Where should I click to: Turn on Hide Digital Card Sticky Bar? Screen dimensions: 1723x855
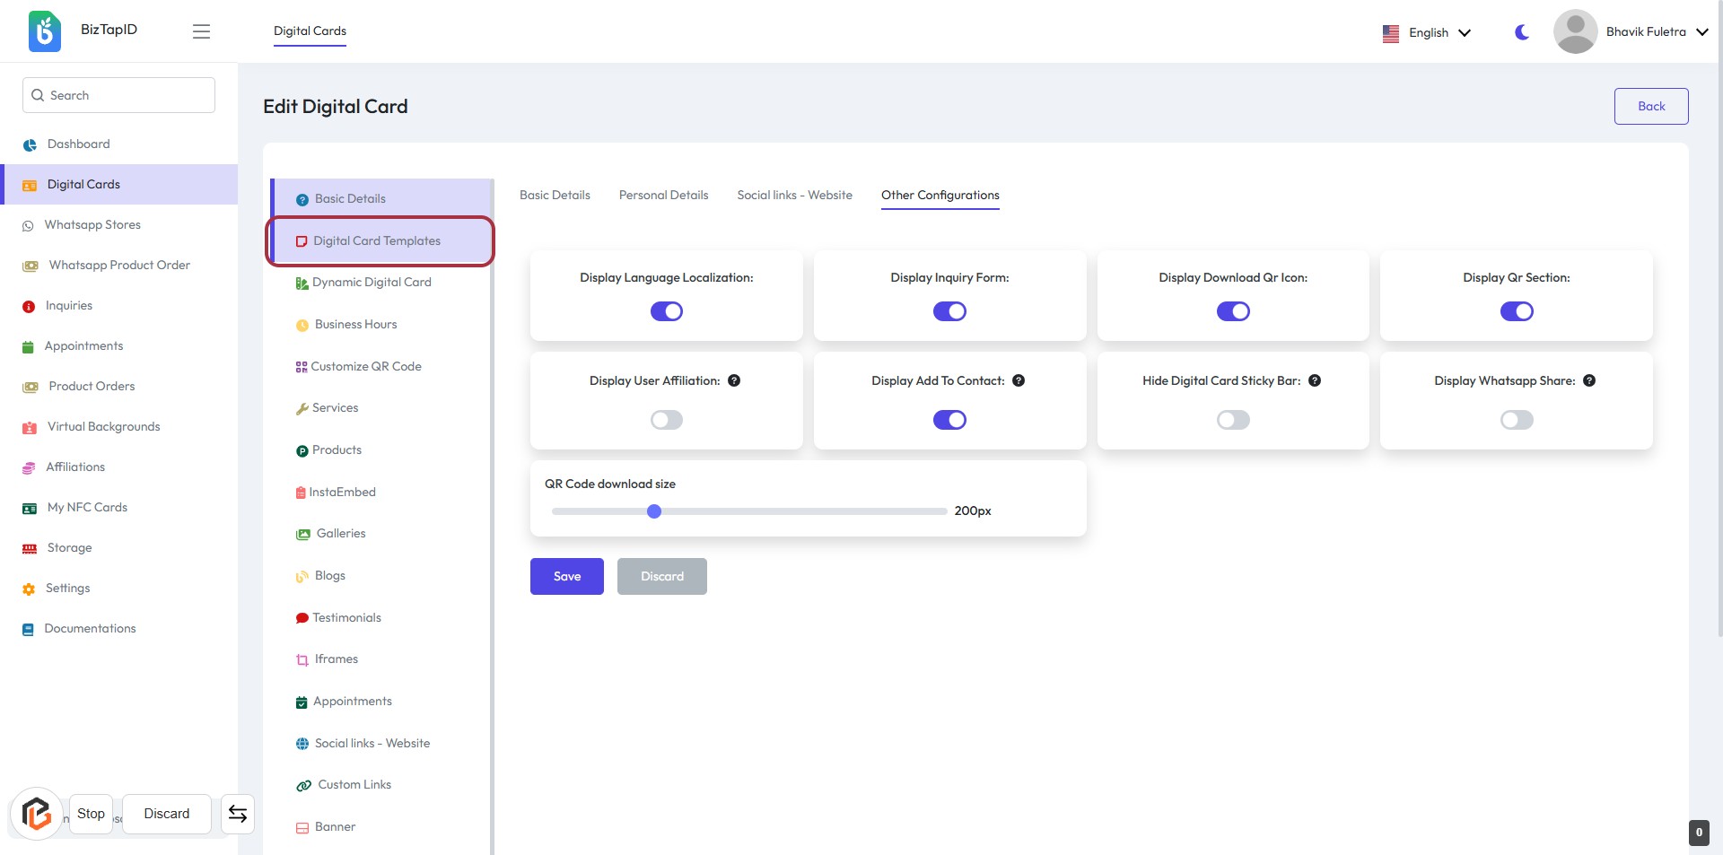(x=1233, y=420)
